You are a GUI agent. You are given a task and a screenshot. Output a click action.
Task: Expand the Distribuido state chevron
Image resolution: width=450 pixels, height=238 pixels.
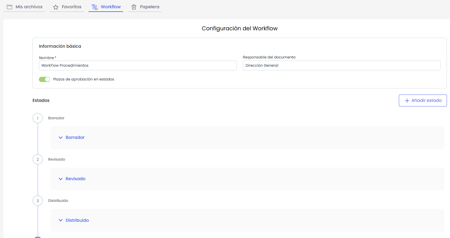[60, 220]
